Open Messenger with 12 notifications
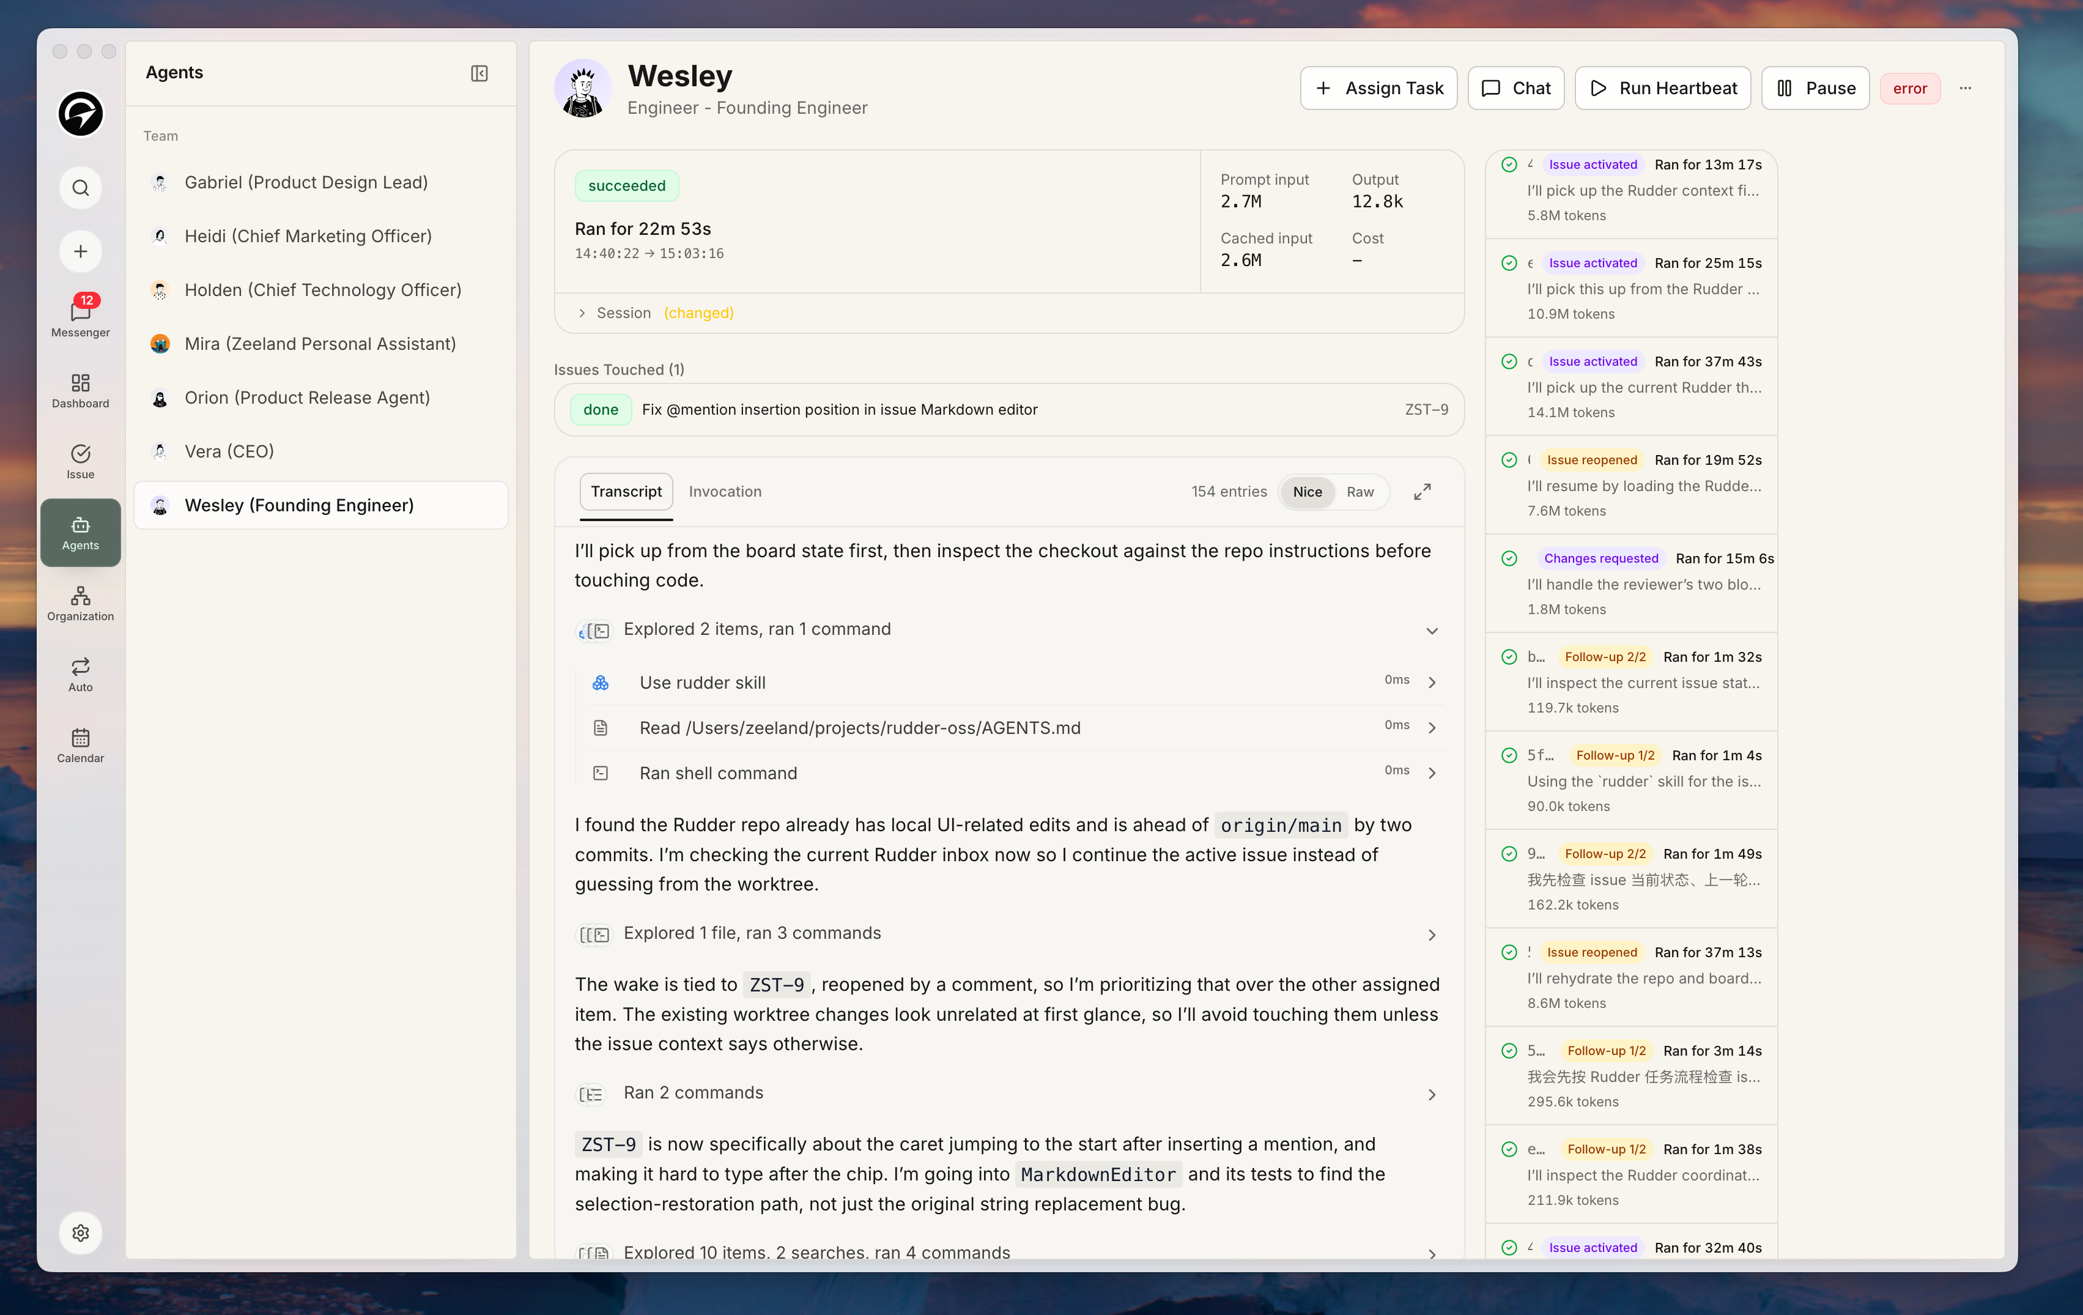Image resolution: width=2083 pixels, height=1315 pixels. pos(81,317)
